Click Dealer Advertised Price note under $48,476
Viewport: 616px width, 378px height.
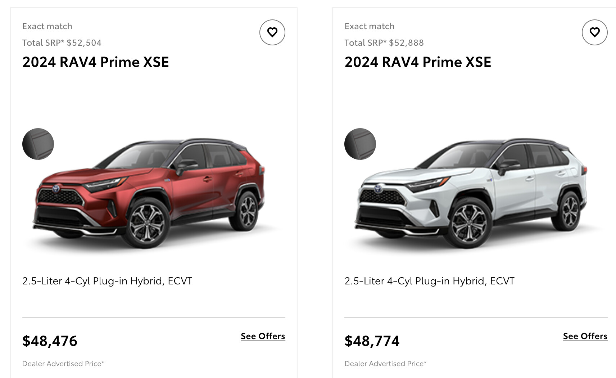tap(63, 364)
